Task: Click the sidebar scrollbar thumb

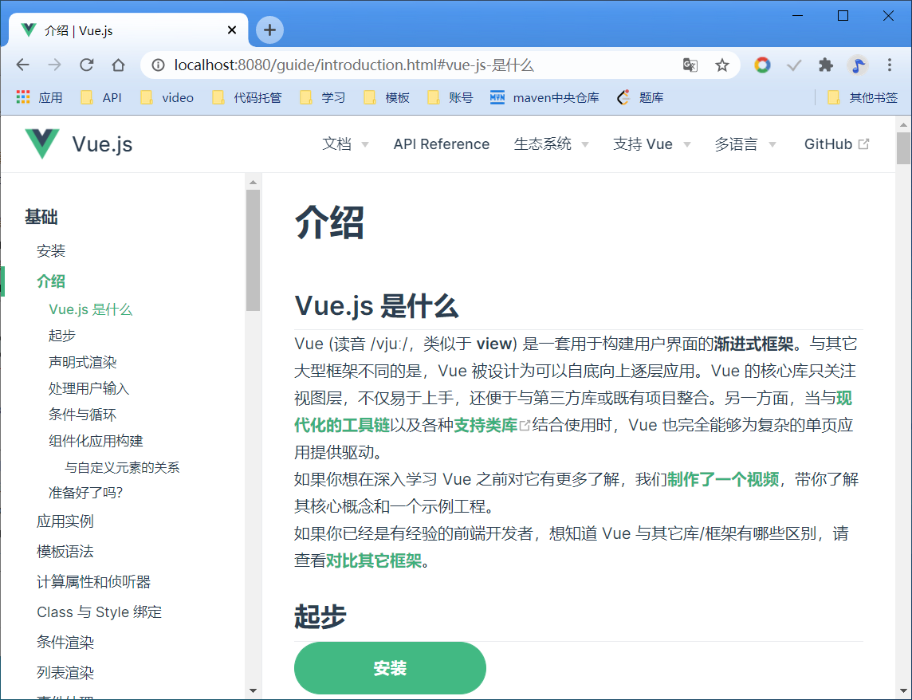Action: click(x=253, y=250)
